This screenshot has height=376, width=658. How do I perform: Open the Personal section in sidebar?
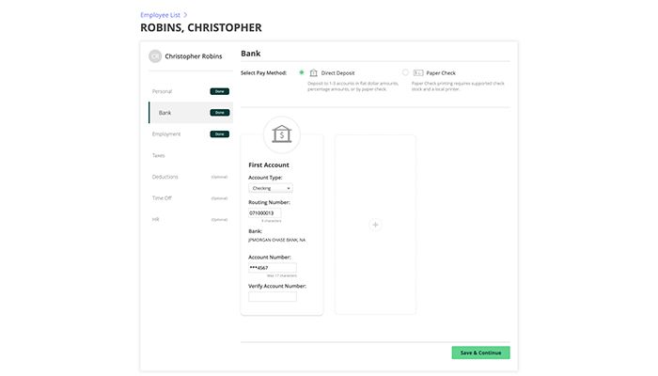[162, 91]
